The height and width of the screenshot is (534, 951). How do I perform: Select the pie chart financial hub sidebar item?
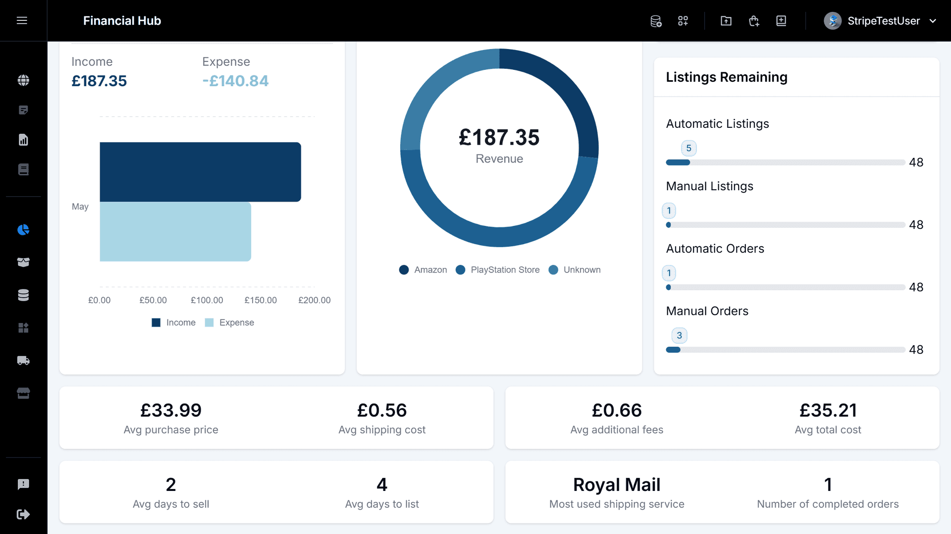click(x=23, y=230)
